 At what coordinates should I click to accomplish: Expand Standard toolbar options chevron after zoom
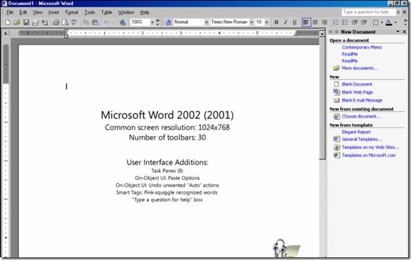tap(158, 22)
